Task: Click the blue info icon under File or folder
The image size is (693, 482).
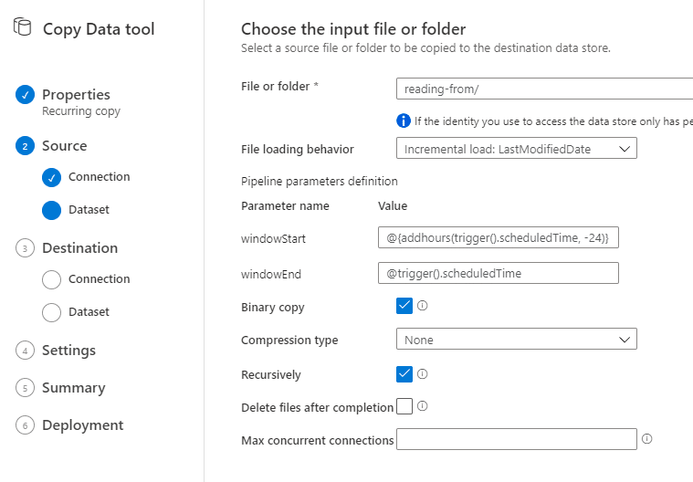Action: (404, 120)
